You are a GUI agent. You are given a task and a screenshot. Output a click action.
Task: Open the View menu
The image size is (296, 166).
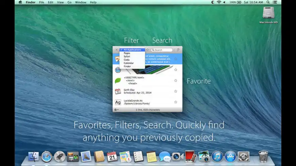60,2
